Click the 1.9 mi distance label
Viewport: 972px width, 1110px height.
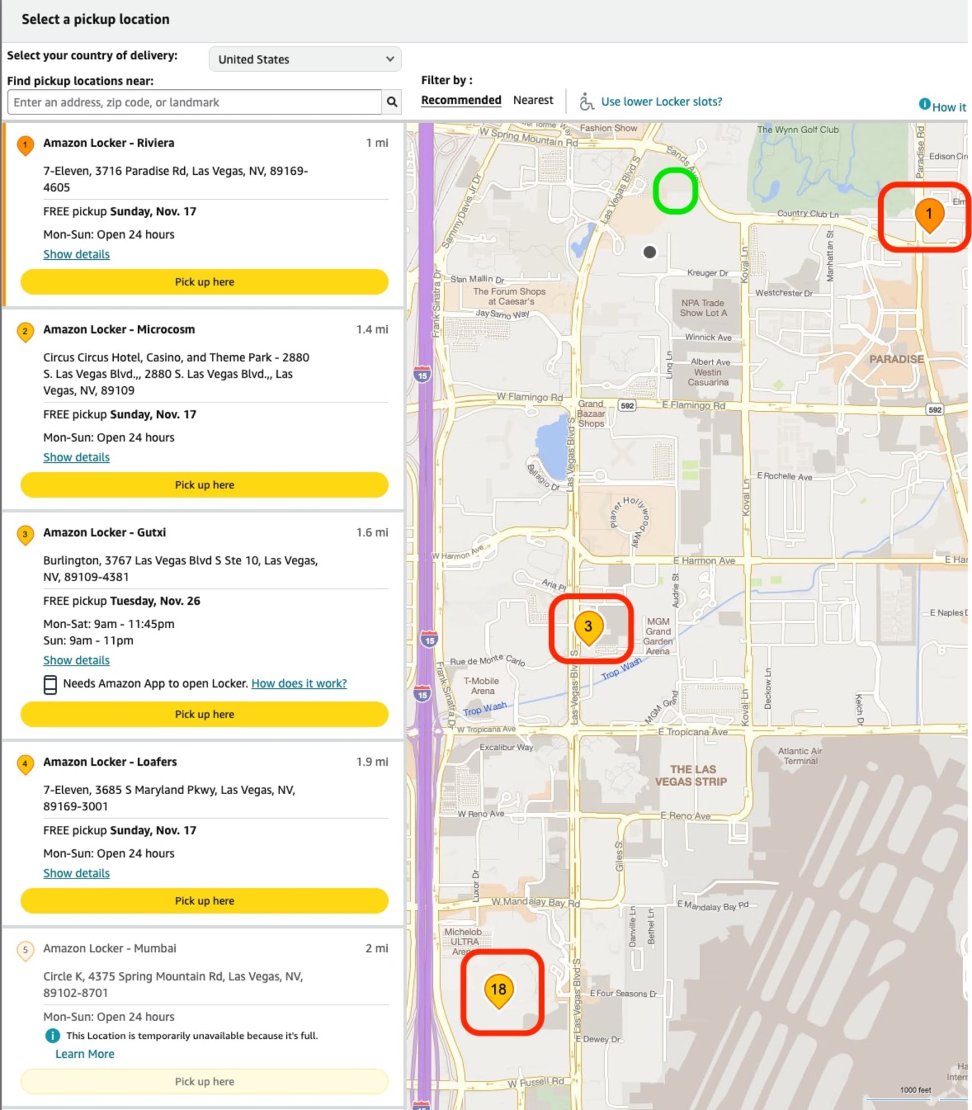tap(372, 761)
